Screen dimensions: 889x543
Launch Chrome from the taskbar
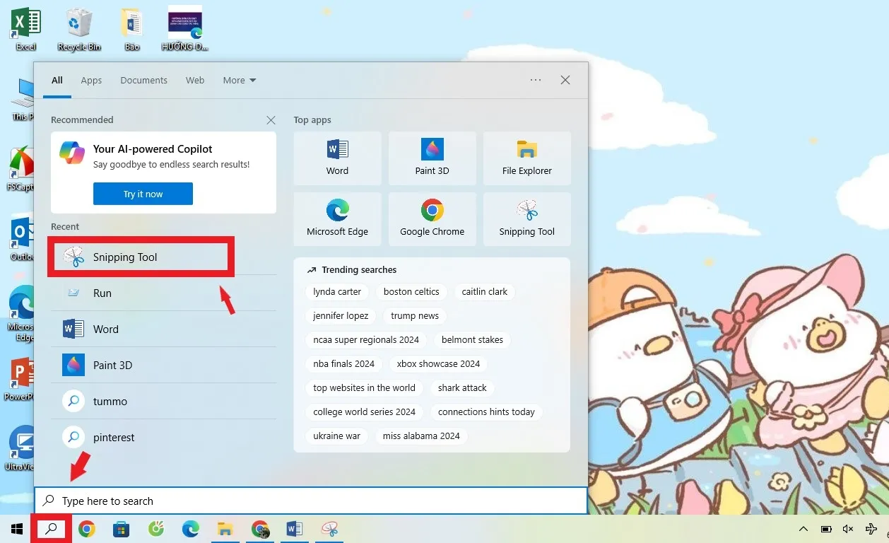coord(86,528)
